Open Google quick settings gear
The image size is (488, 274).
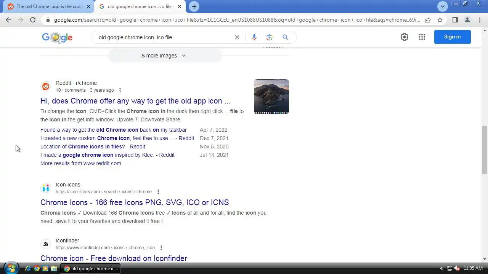point(405,37)
